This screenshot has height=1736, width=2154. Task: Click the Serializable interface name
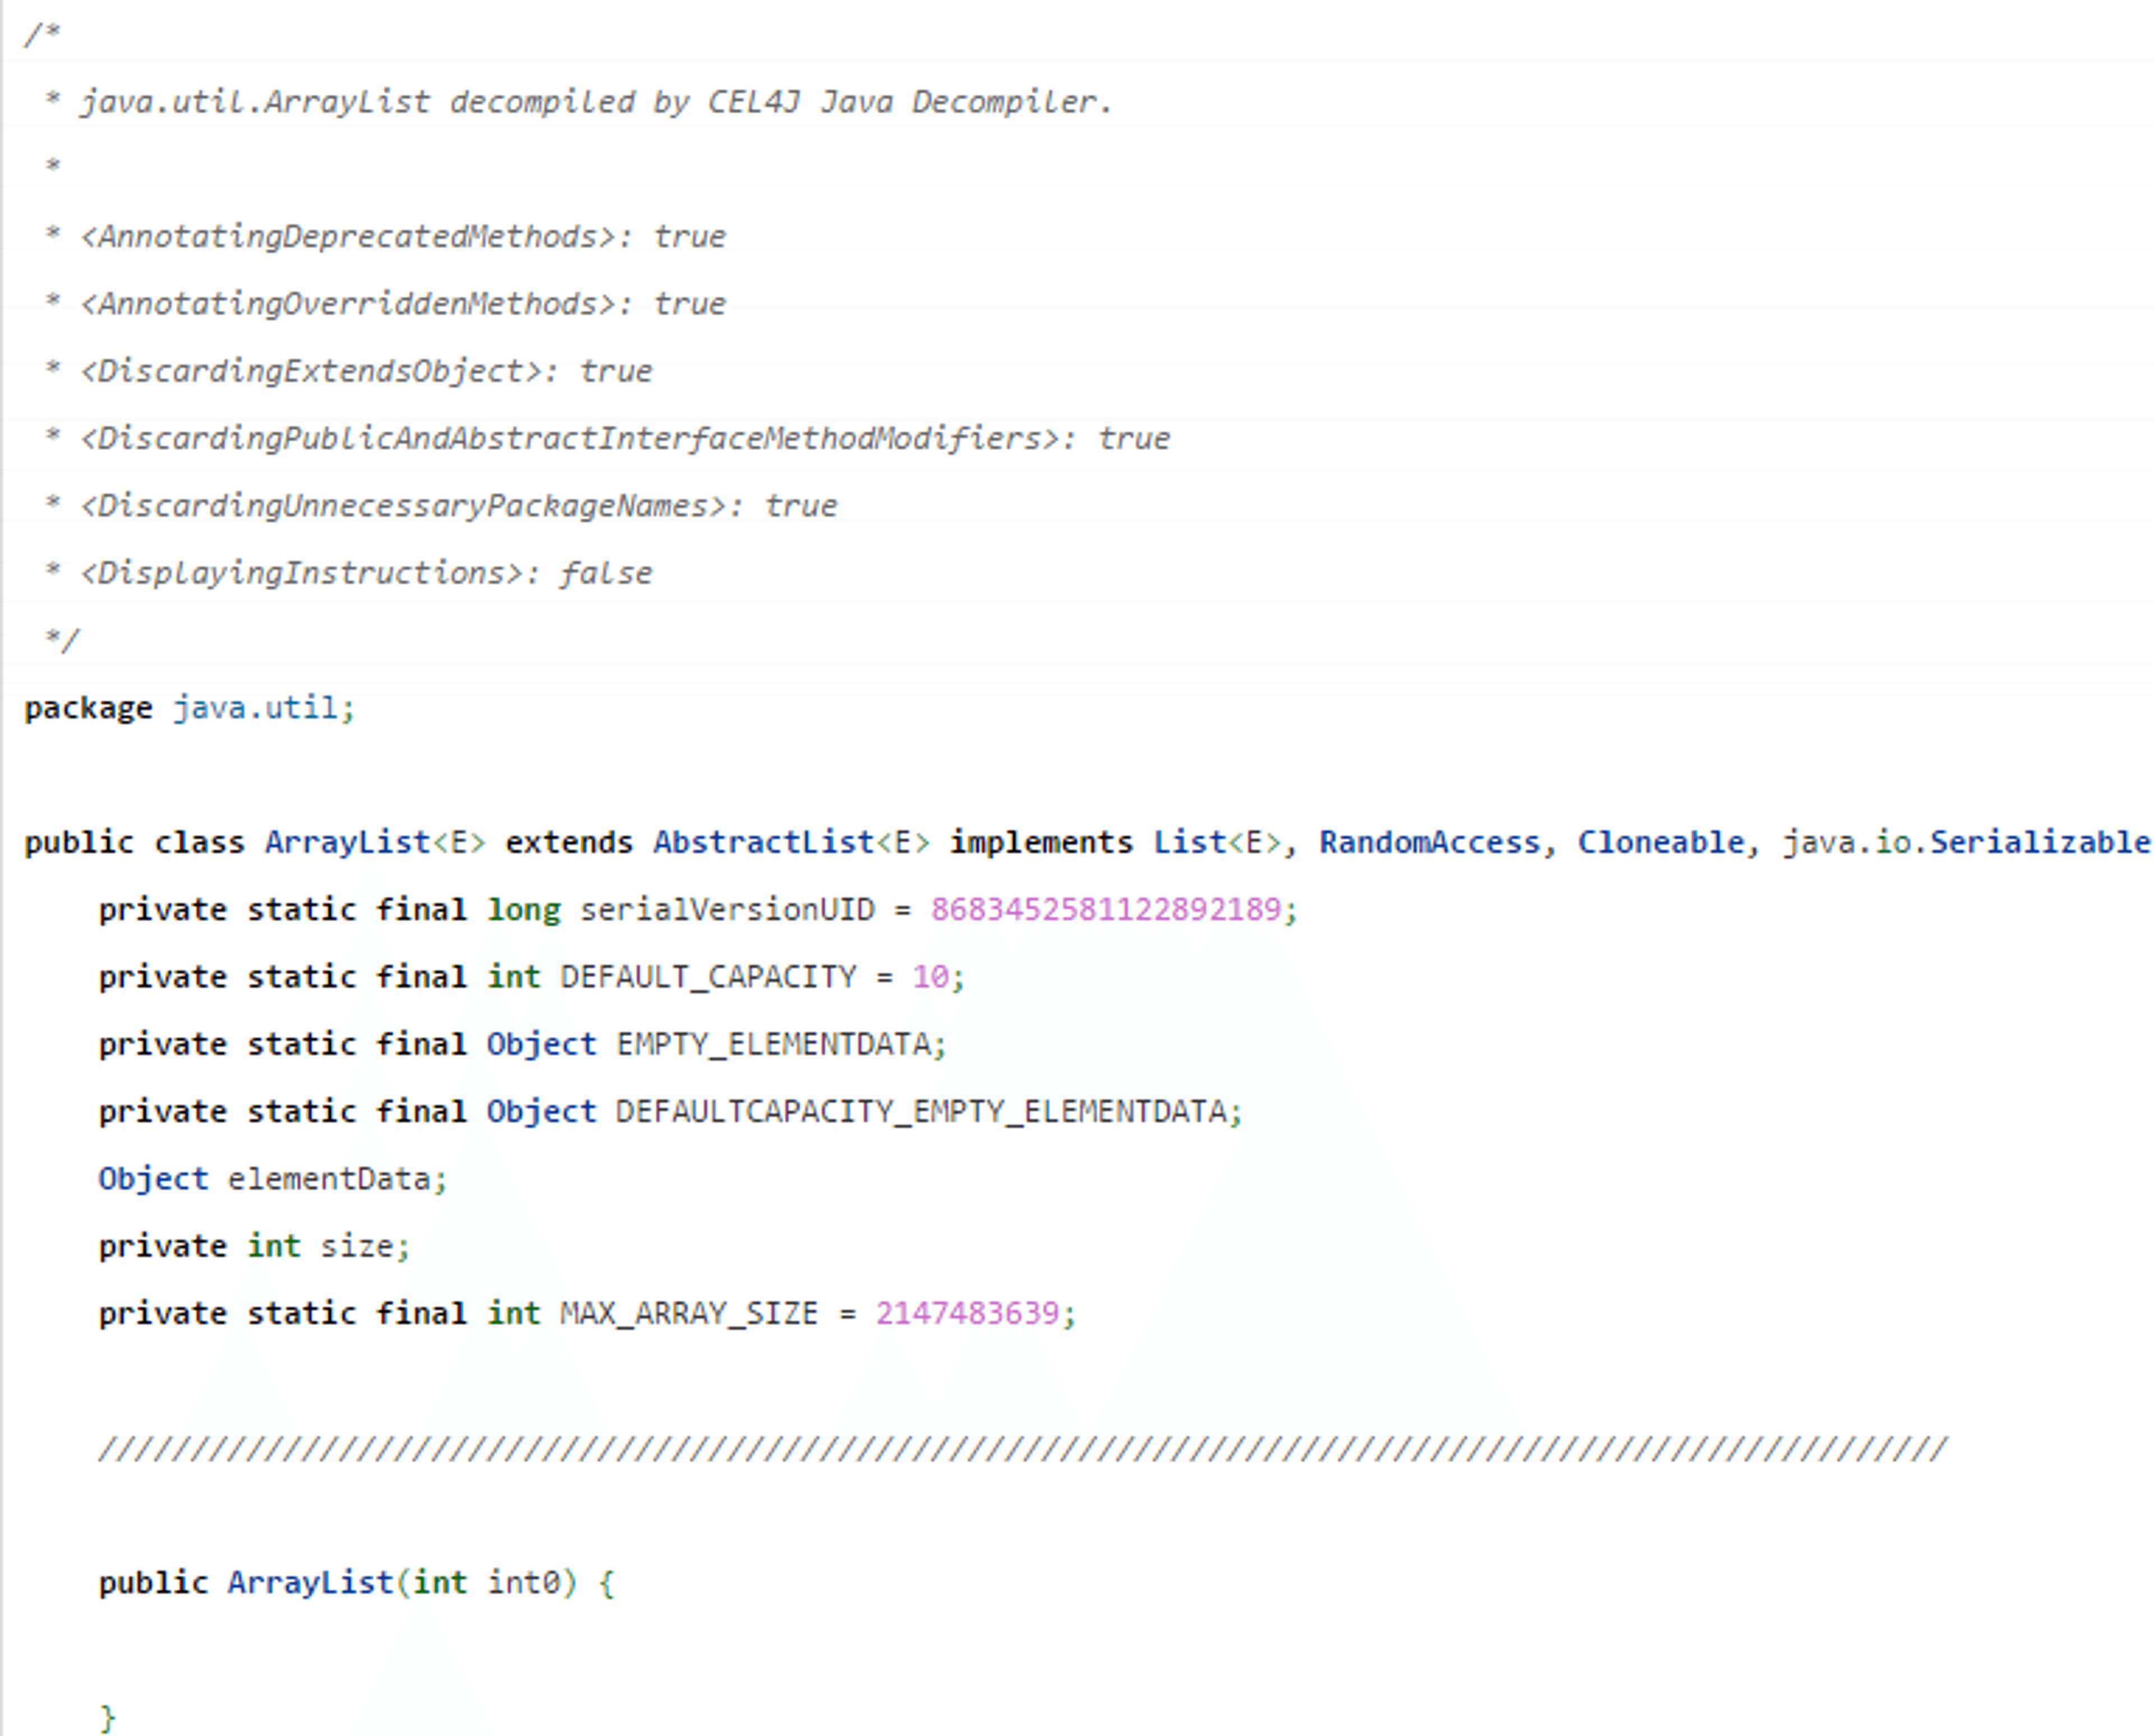pyautogui.click(x=2040, y=842)
